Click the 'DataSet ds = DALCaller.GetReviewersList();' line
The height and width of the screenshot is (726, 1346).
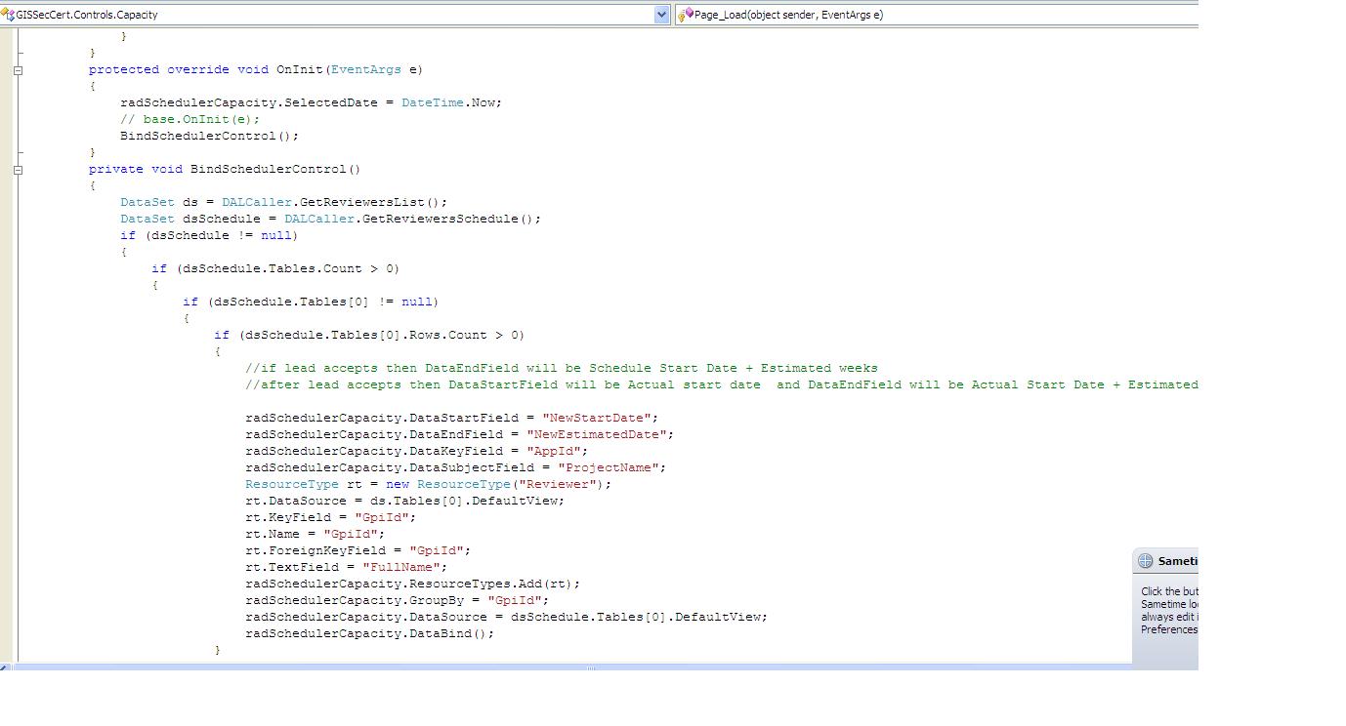283,202
